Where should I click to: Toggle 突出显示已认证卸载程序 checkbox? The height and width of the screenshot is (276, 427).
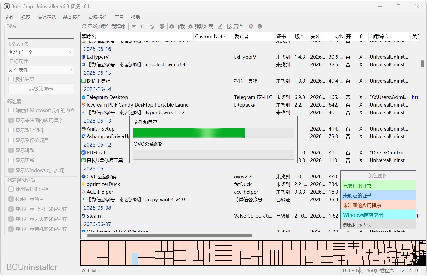(x=11, y=209)
